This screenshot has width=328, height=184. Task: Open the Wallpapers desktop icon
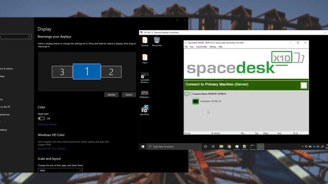(145, 94)
